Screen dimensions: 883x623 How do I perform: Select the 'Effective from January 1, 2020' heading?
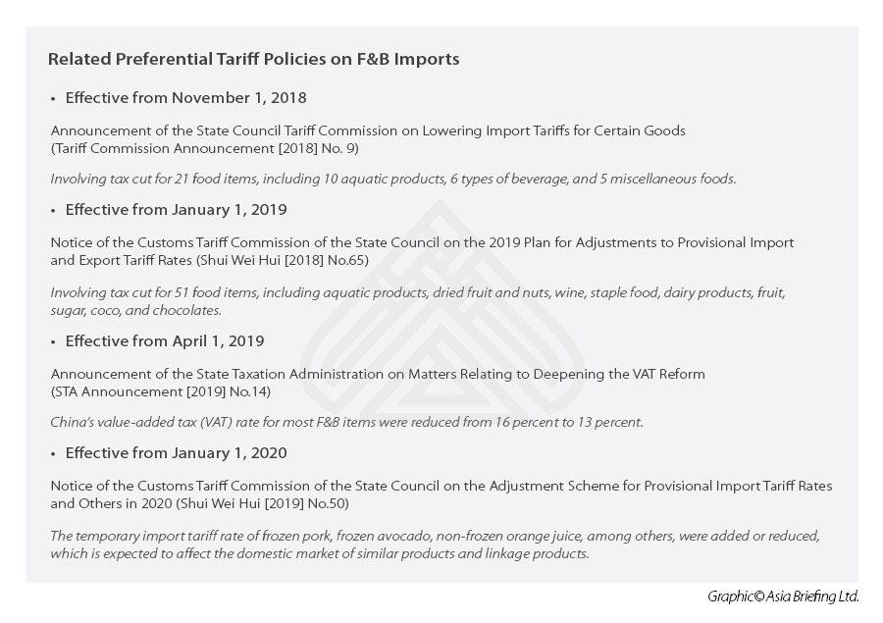click(x=176, y=453)
